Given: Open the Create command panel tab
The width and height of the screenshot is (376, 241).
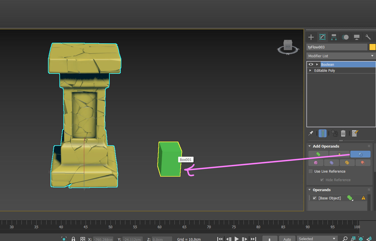Looking at the screenshot, I should click(x=311, y=37).
